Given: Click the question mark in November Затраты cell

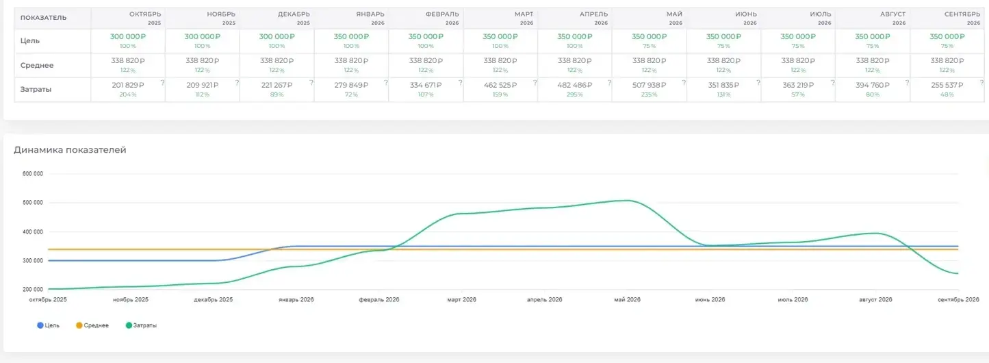Looking at the screenshot, I should click(x=237, y=82).
